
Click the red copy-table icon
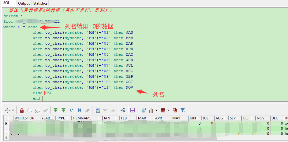[175, 110]
